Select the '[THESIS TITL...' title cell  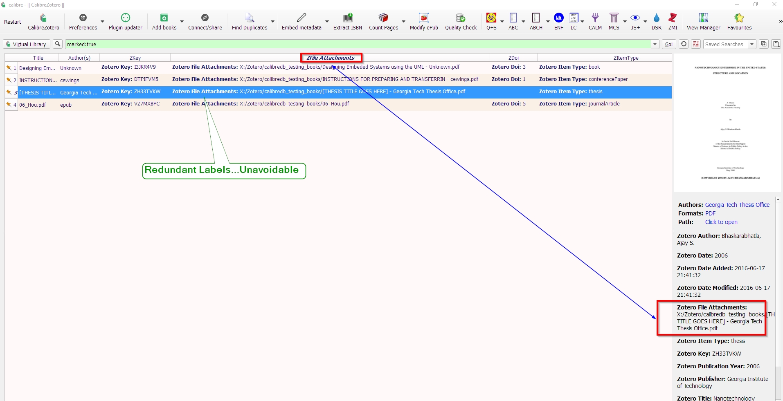tap(38, 92)
